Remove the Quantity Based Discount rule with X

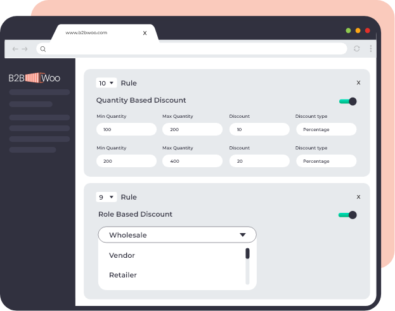pos(358,82)
